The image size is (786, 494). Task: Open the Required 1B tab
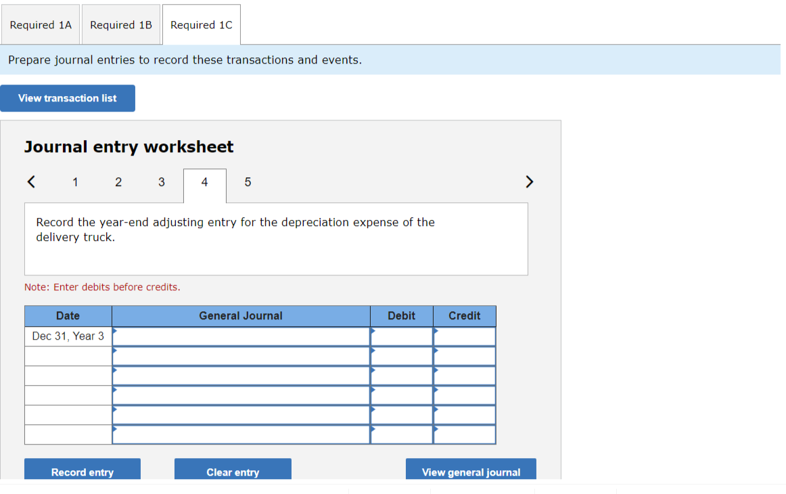pos(121,24)
